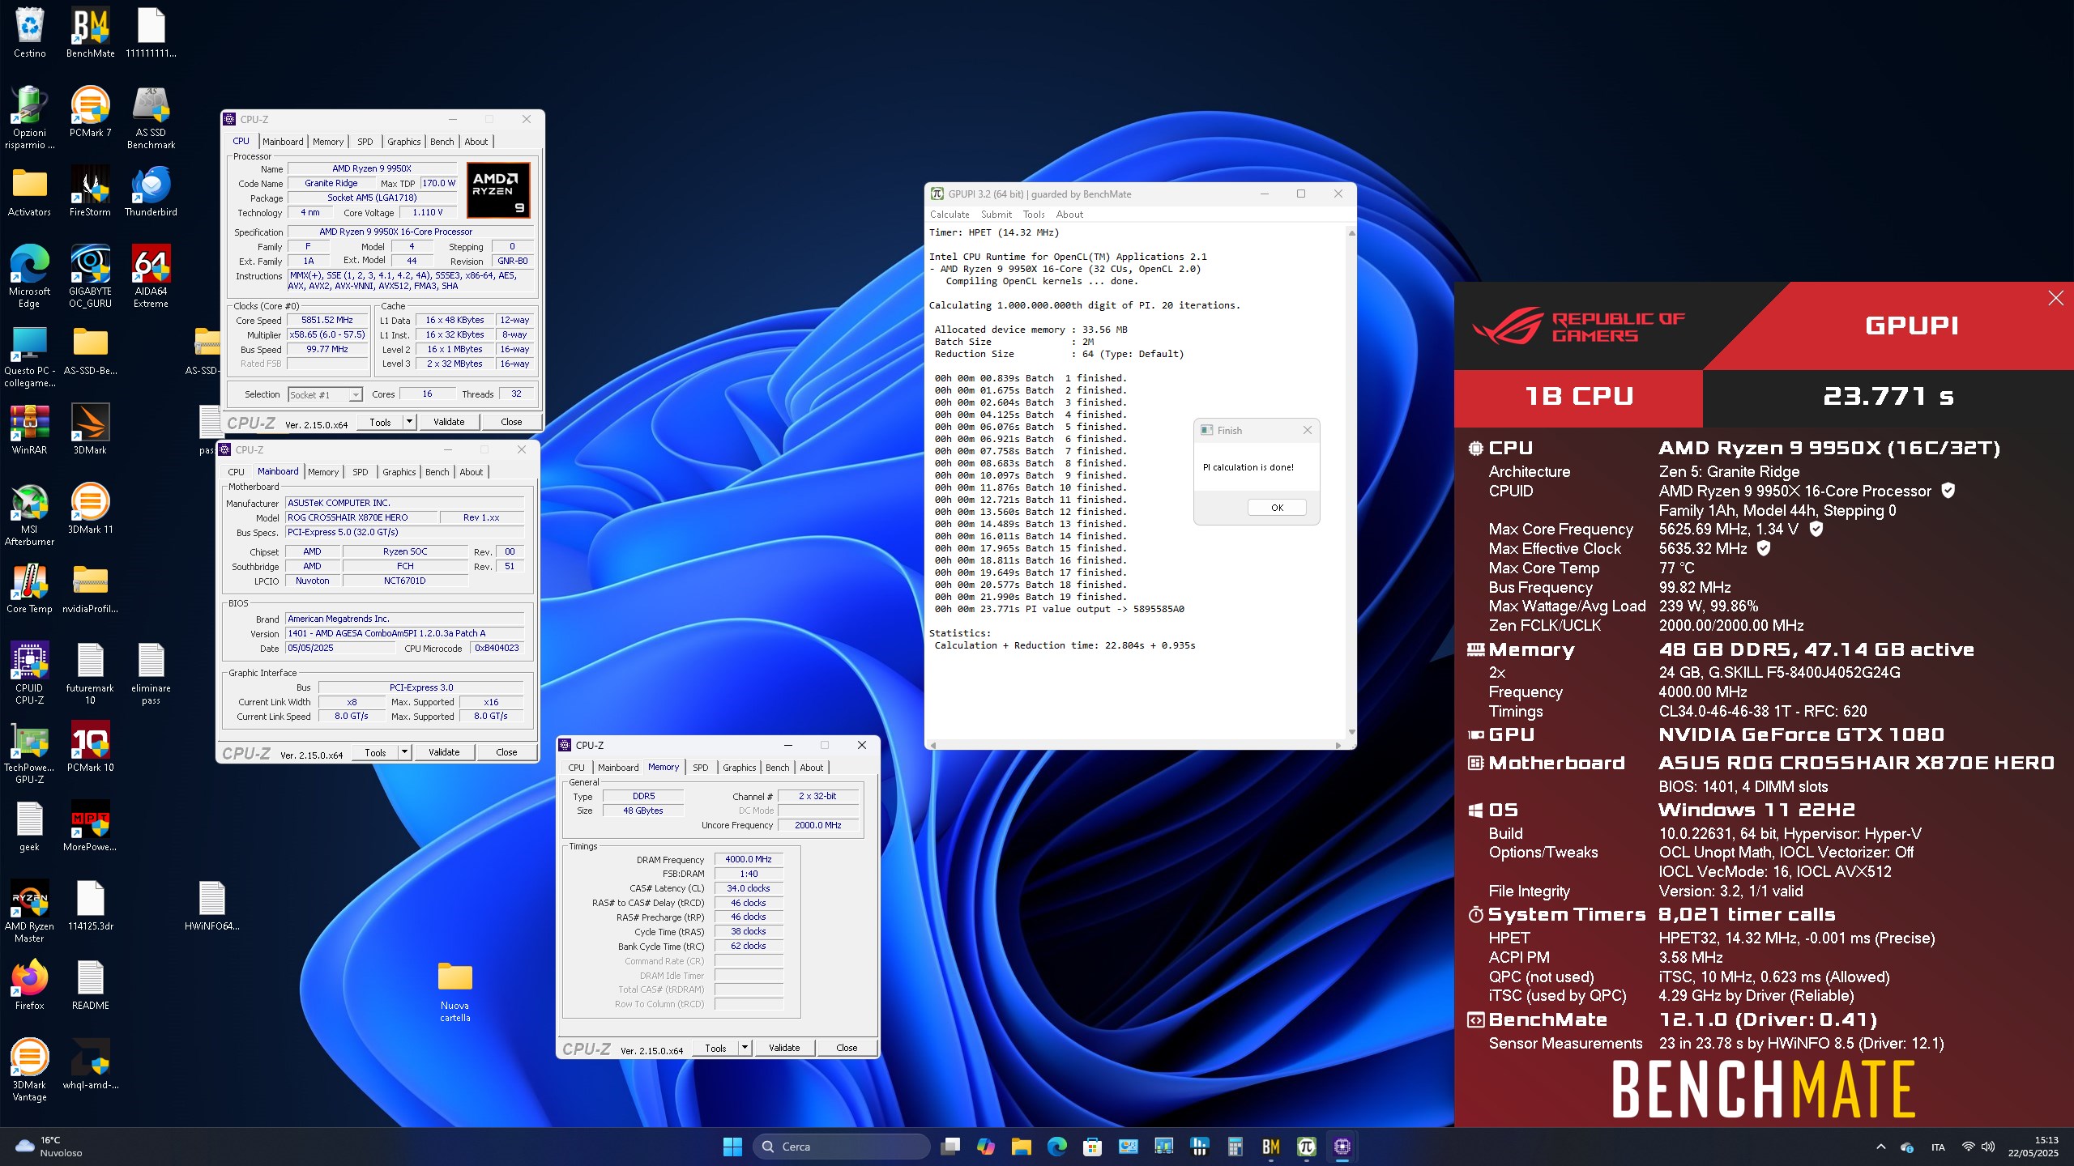Viewport: 2074px width, 1166px height.
Task: Click Close button in CPU-Z Memory window
Action: (847, 1048)
